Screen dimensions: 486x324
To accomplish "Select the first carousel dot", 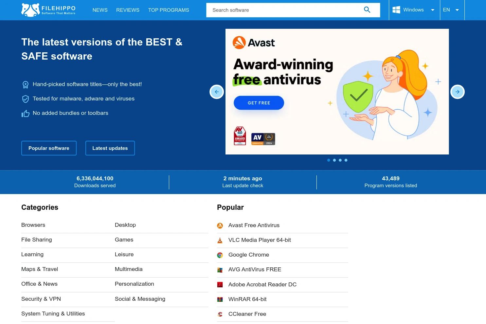I will coord(329,160).
